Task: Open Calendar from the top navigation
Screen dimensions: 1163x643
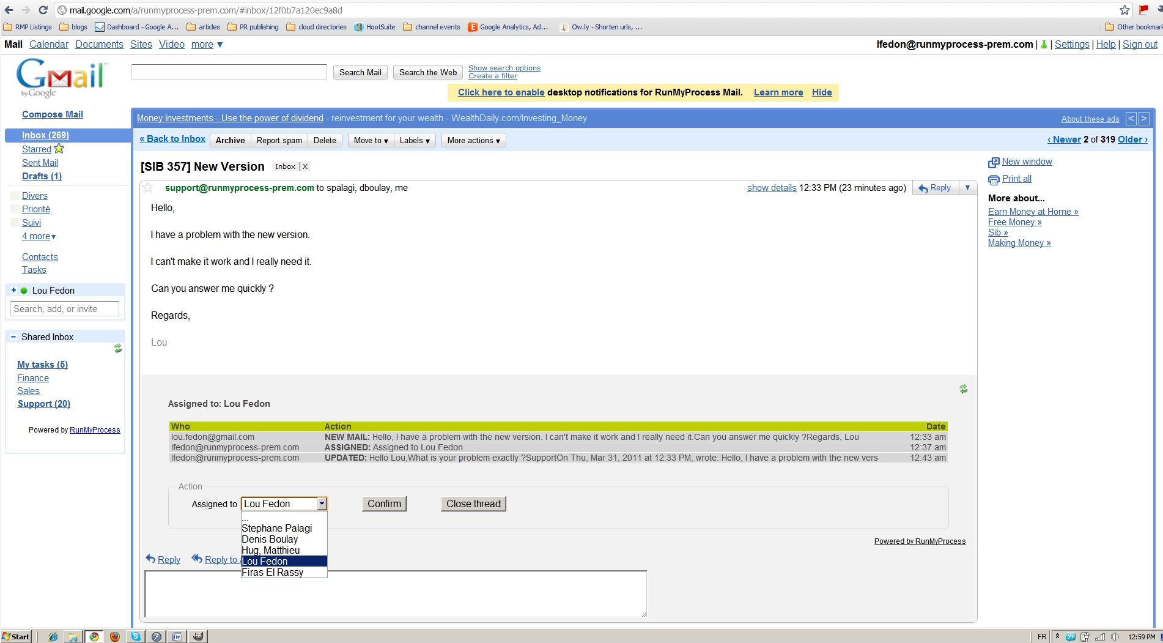Action: point(49,44)
